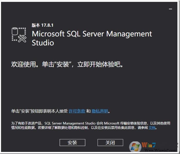
Task: Open the 隐私声明 privacy statement link
Action: (x=100, y=111)
